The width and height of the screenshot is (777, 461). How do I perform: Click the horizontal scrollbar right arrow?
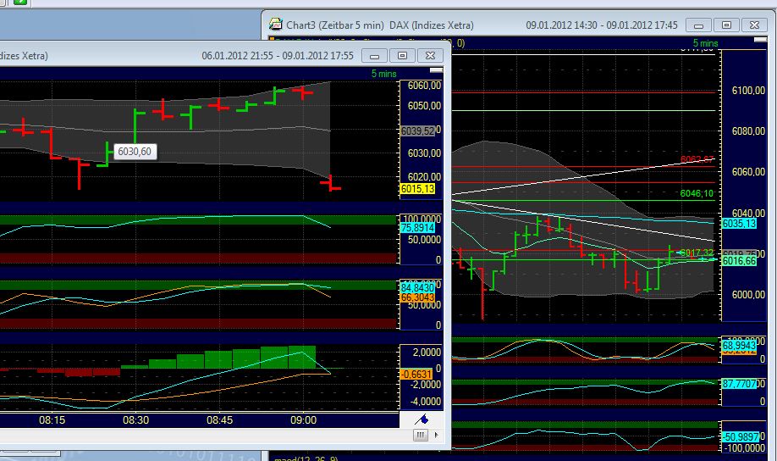[x=438, y=435]
